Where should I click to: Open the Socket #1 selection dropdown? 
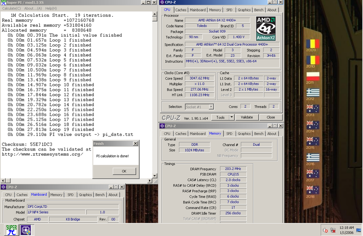point(211,107)
